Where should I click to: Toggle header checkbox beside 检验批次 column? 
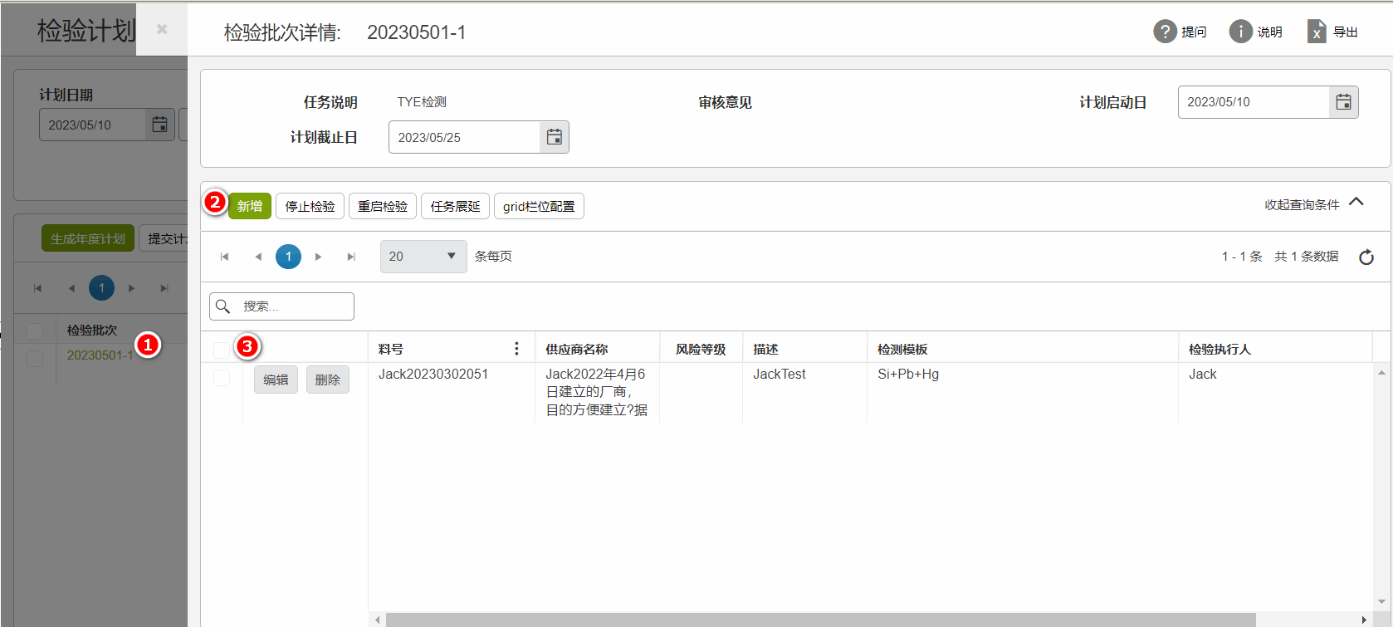pos(35,331)
